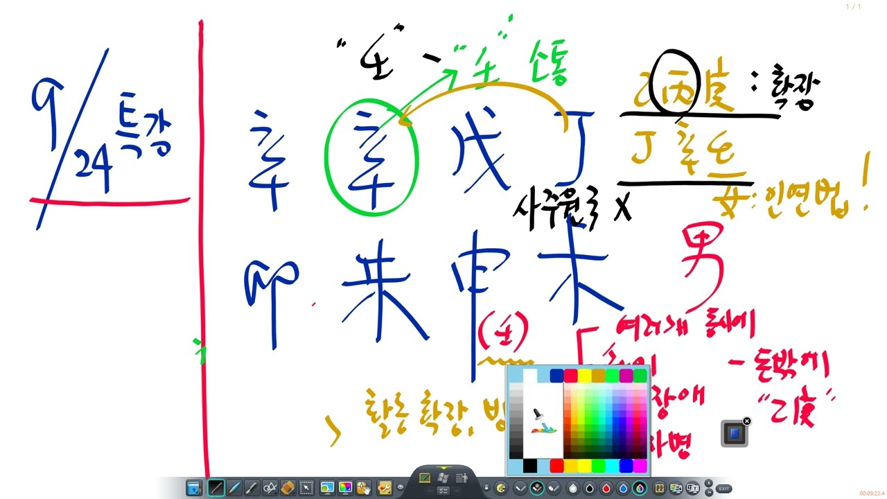Expand the toolbar with the small up arrow
Screen dimensions: 887x499
click(x=709, y=483)
